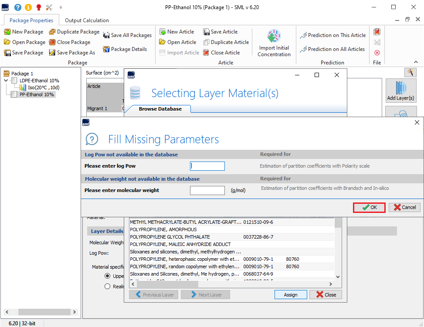Click the New Package icon

pos(7,32)
